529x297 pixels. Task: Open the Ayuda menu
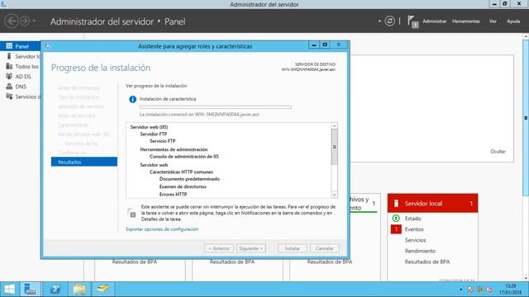[513, 21]
